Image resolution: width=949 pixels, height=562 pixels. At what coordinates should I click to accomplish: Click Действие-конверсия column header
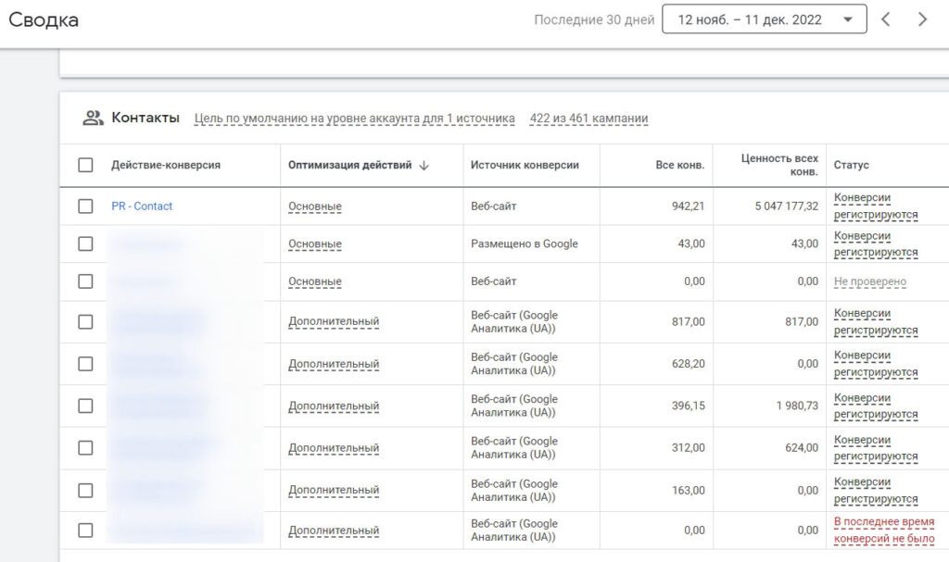(166, 166)
